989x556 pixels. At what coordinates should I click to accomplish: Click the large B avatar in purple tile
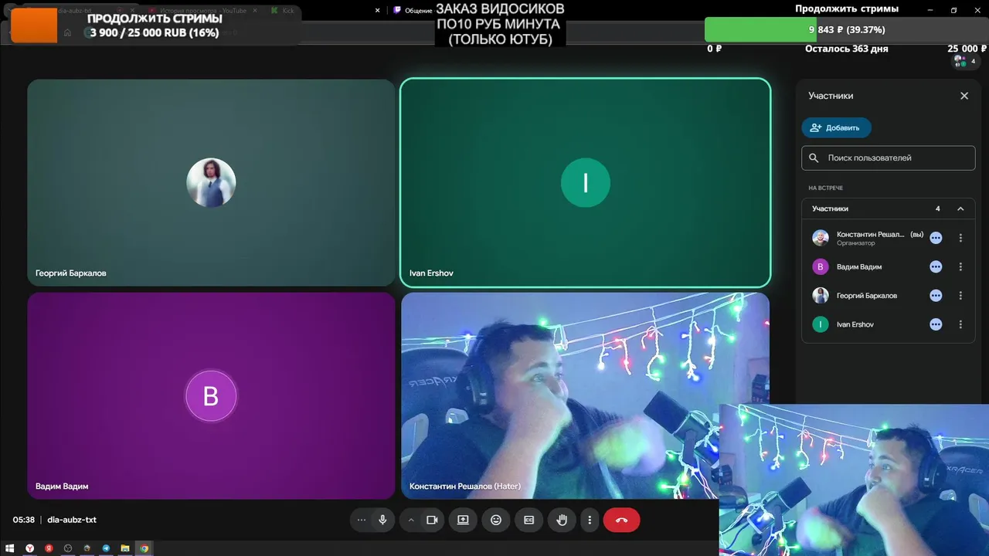pos(211,396)
